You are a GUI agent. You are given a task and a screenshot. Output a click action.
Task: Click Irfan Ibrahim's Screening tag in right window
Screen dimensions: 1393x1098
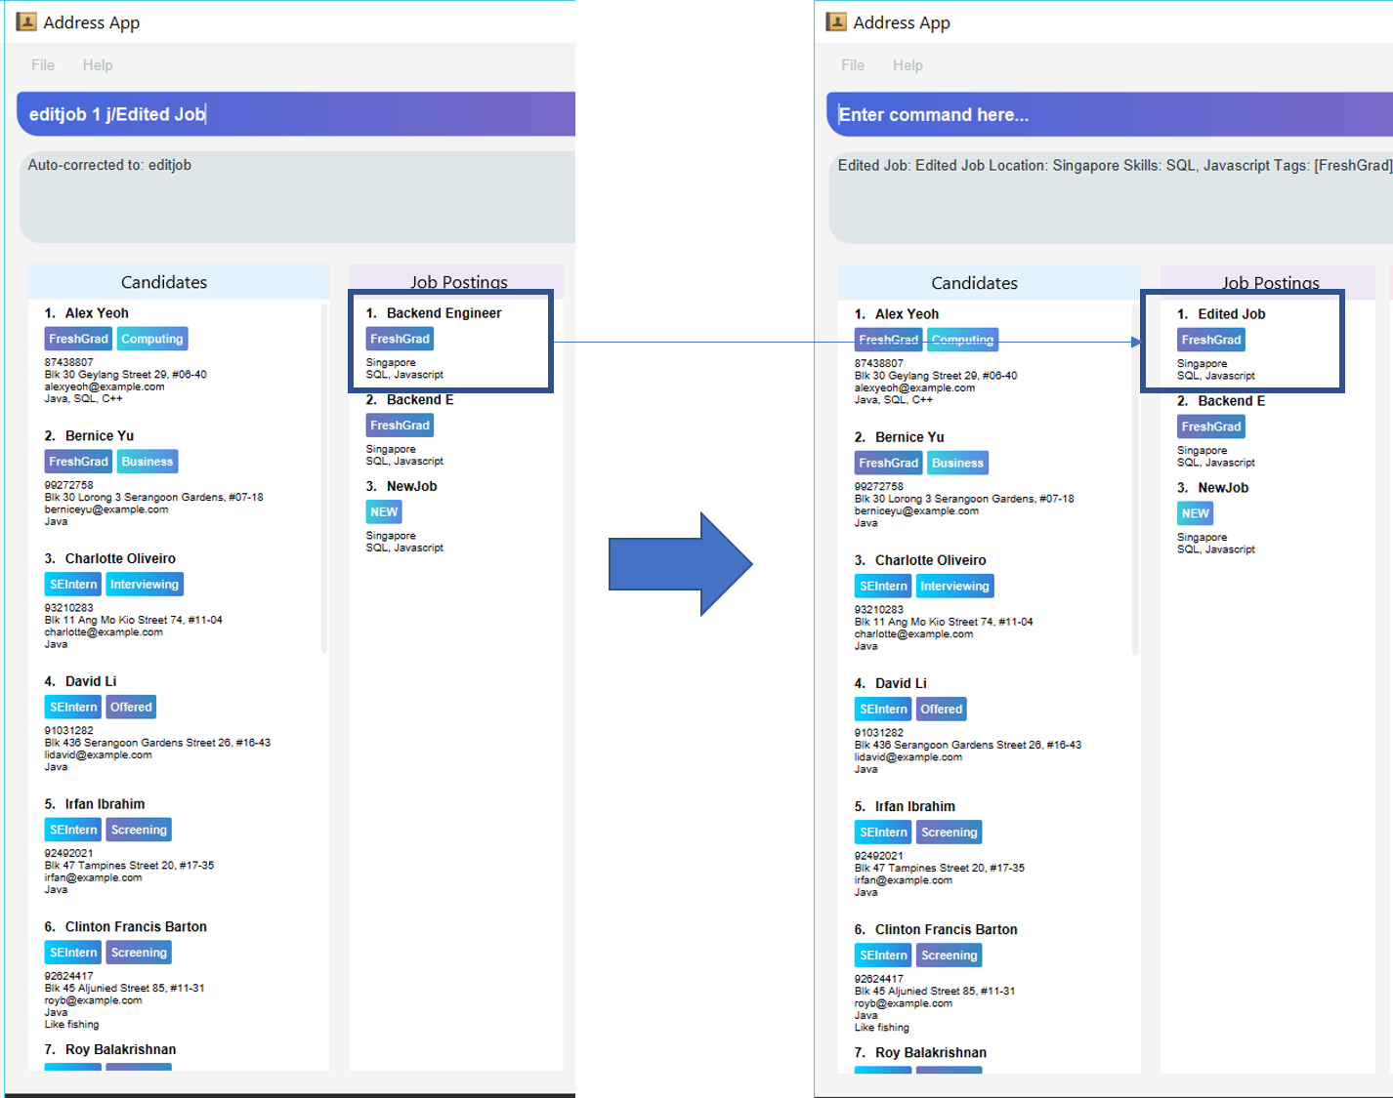click(x=950, y=833)
